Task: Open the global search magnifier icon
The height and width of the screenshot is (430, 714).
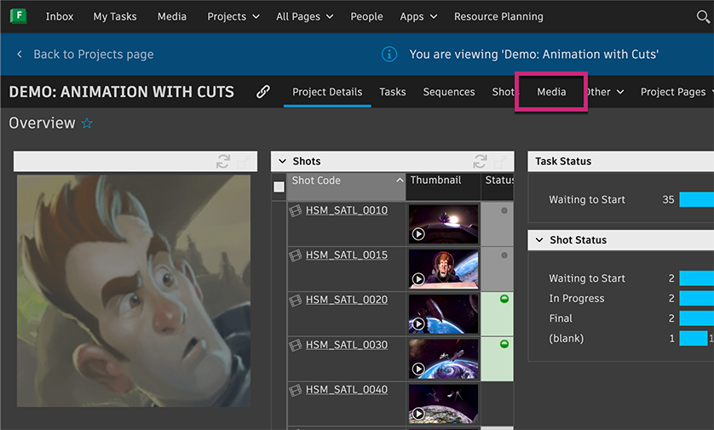Action: 703,17
